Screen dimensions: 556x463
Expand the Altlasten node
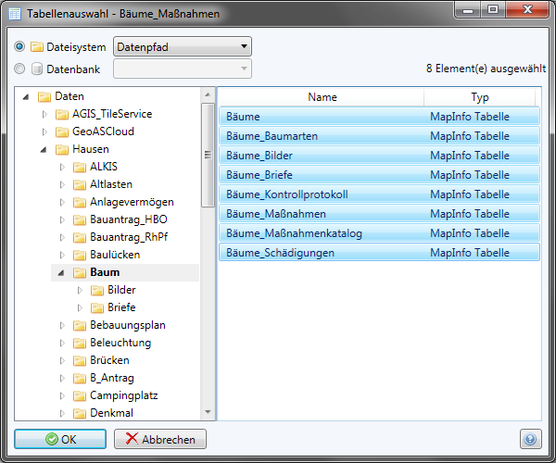[62, 184]
